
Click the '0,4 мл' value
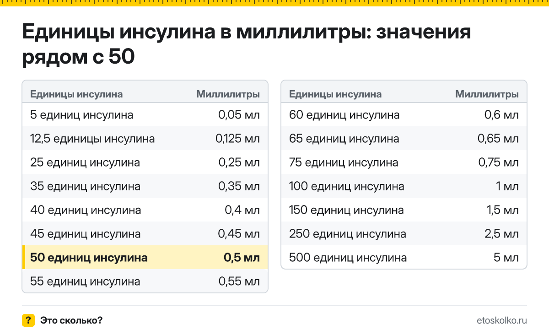point(242,210)
